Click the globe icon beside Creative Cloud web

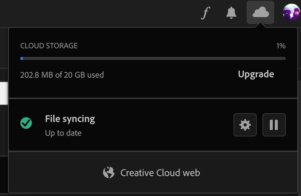[109, 172]
